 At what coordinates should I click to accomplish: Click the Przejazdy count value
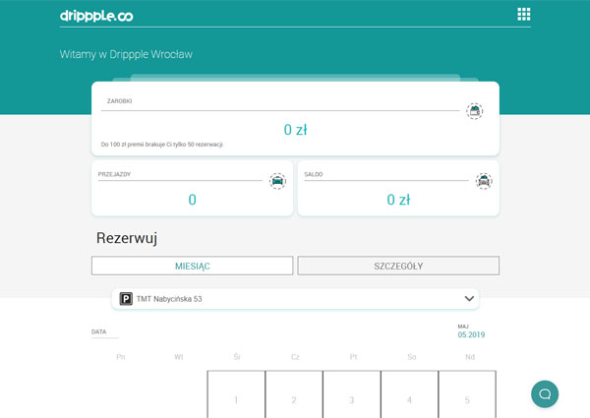click(x=193, y=200)
